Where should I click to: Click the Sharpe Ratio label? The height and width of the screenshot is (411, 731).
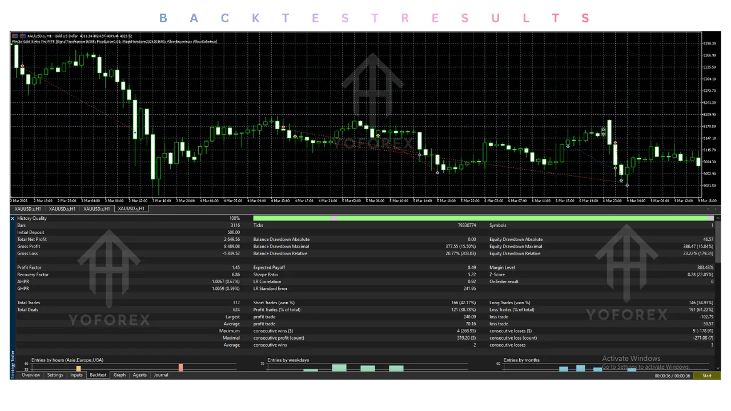(265, 275)
